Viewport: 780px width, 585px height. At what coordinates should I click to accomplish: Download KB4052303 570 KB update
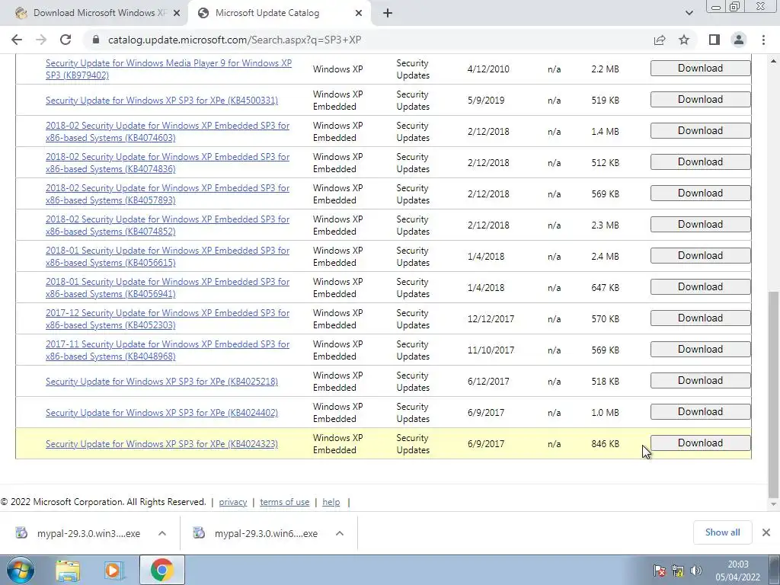click(x=701, y=318)
